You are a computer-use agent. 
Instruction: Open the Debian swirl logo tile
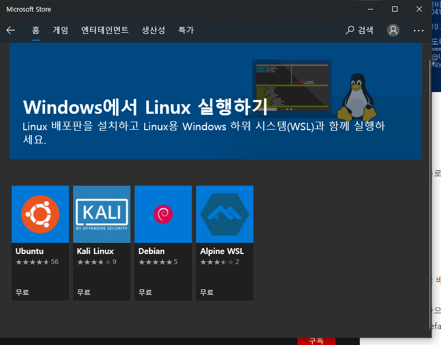(x=163, y=214)
